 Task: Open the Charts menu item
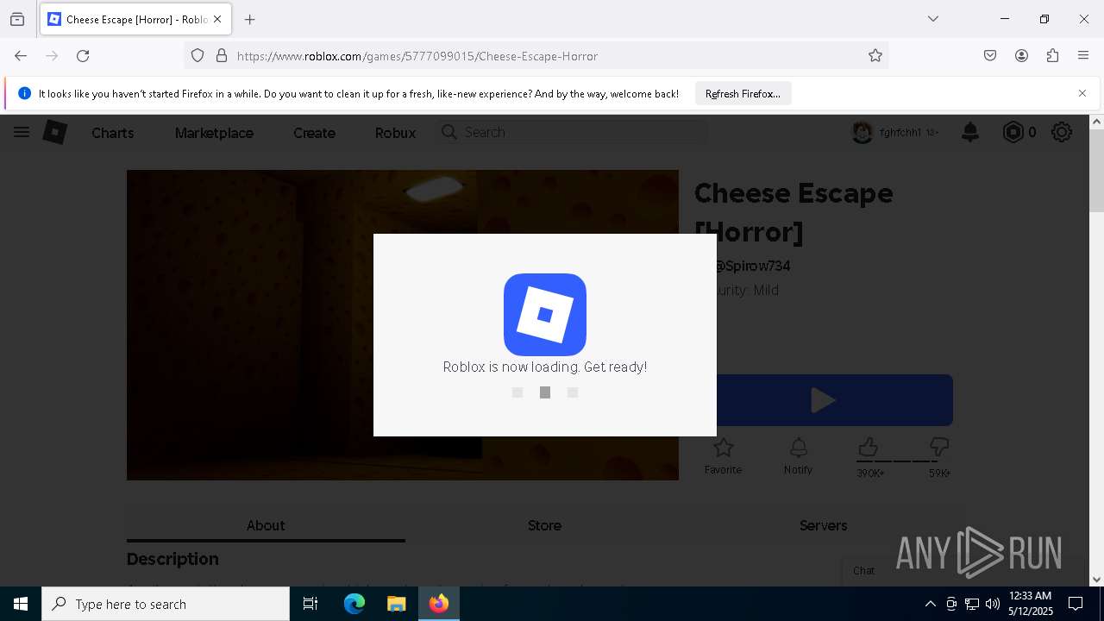click(x=113, y=133)
